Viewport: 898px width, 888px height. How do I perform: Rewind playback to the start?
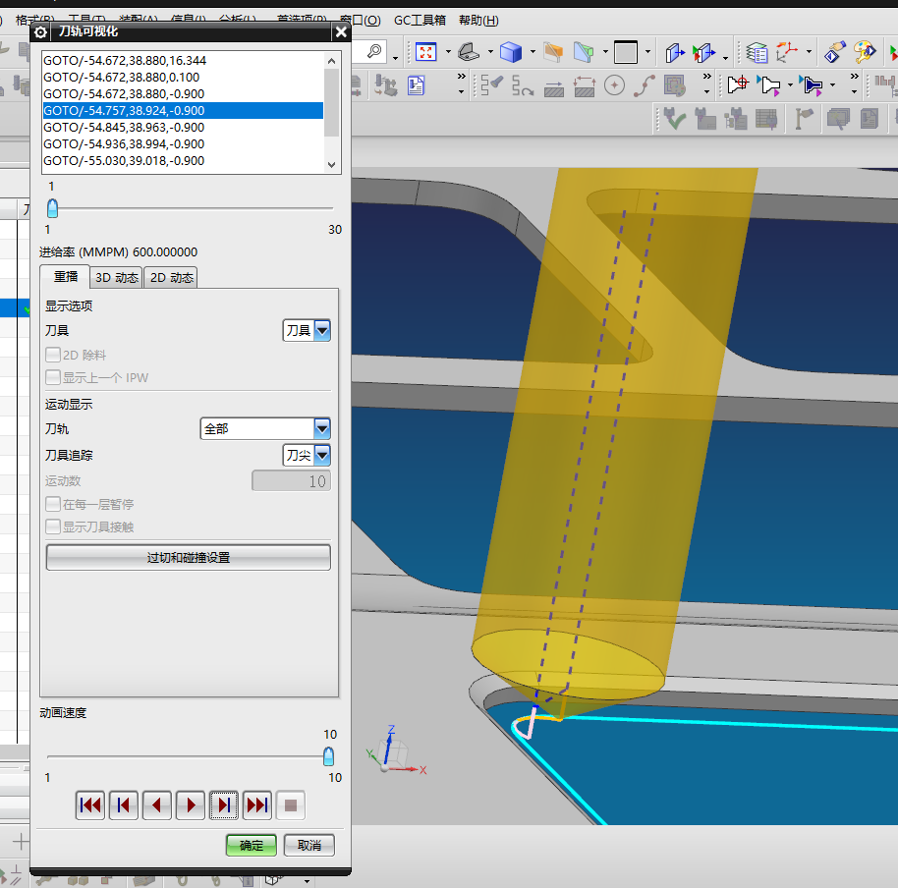point(90,805)
